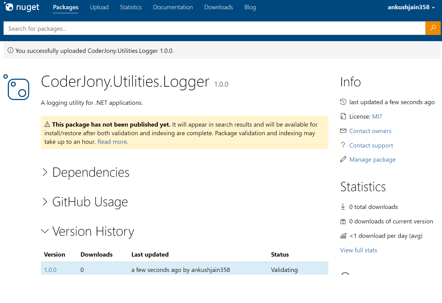Click the Contact owners link
The image size is (442, 303).
[370, 131]
